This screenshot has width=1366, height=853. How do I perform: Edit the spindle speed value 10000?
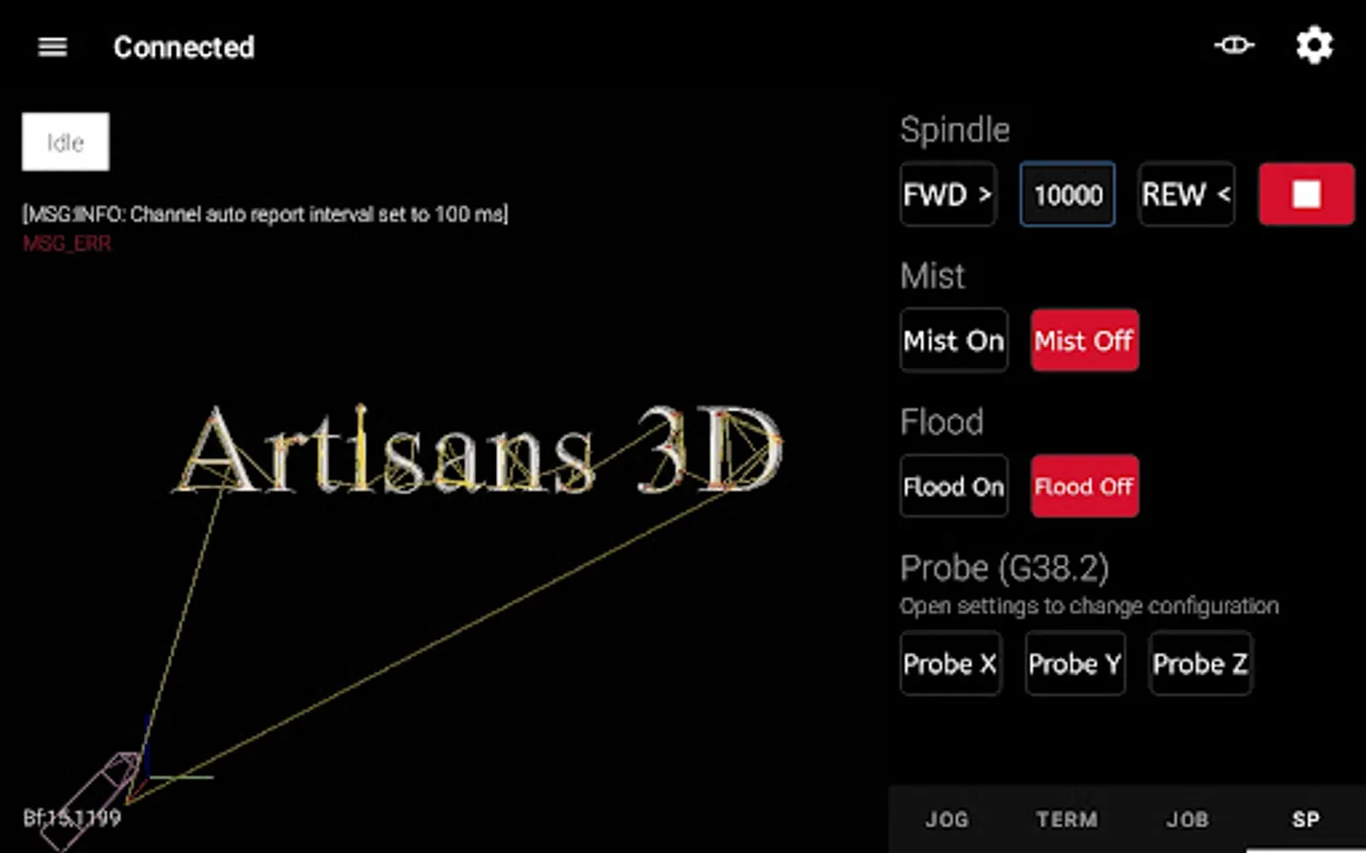[x=1067, y=194]
